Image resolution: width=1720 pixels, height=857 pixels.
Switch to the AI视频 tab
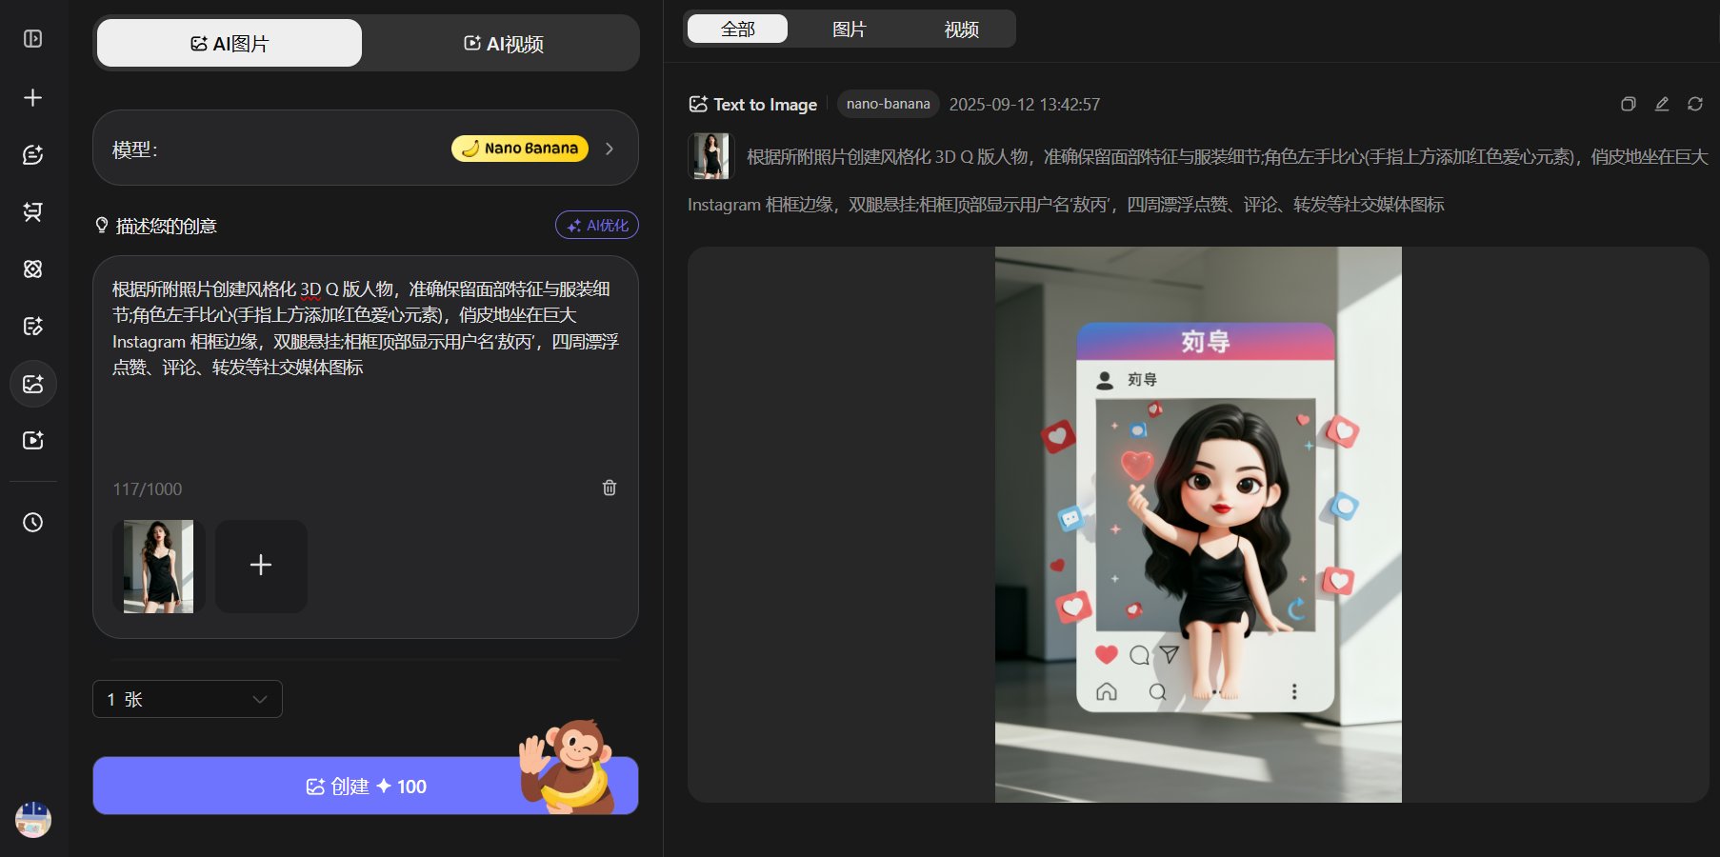point(503,43)
